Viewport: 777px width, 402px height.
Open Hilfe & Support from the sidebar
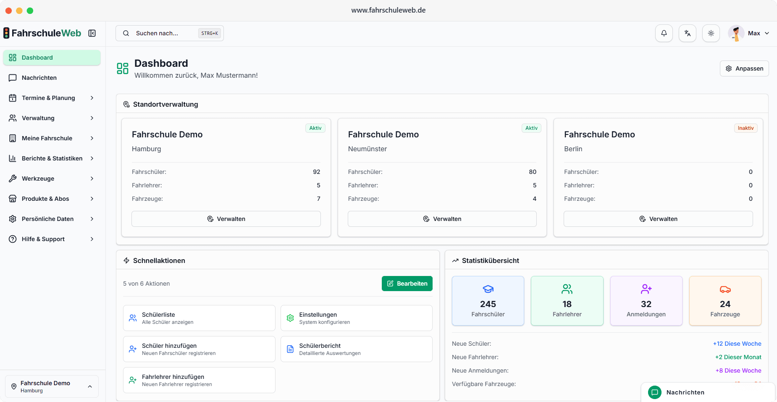43,239
